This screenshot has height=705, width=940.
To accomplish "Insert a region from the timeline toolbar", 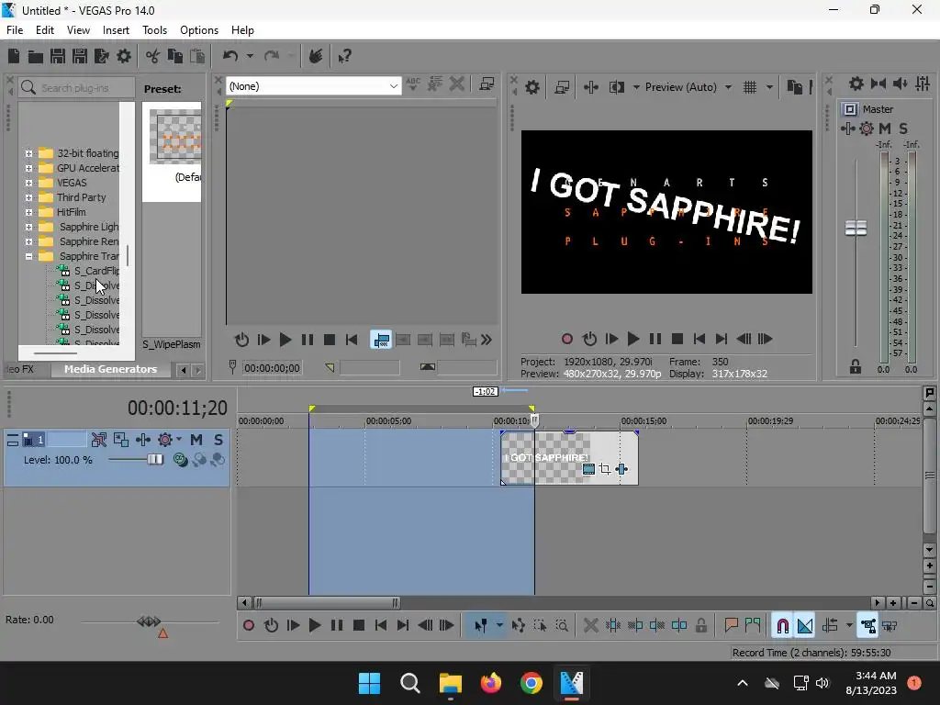I will (x=753, y=626).
